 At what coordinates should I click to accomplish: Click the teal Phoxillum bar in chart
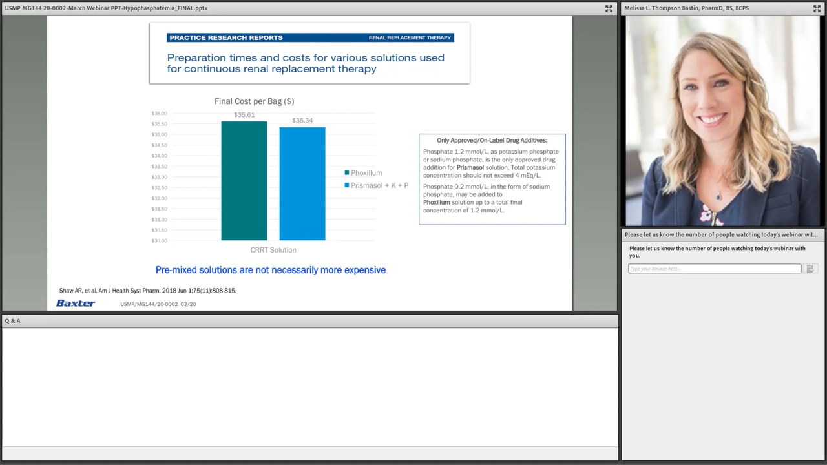pyautogui.click(x=244, y=181)
